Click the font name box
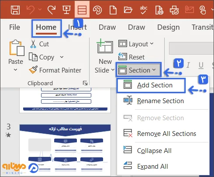Viewport: 214px width, 177px height. pos(191,48)
